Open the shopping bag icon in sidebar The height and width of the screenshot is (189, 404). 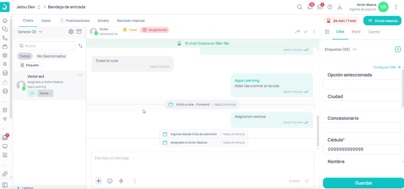coord(5,82)
